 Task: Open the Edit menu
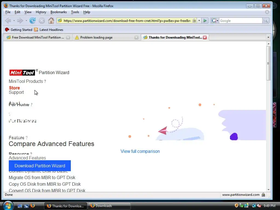[x=17, y=12]
